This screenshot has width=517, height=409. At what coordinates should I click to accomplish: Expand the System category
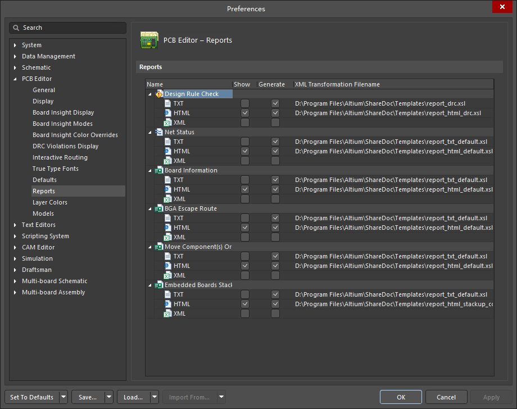[x=15, y=45]
